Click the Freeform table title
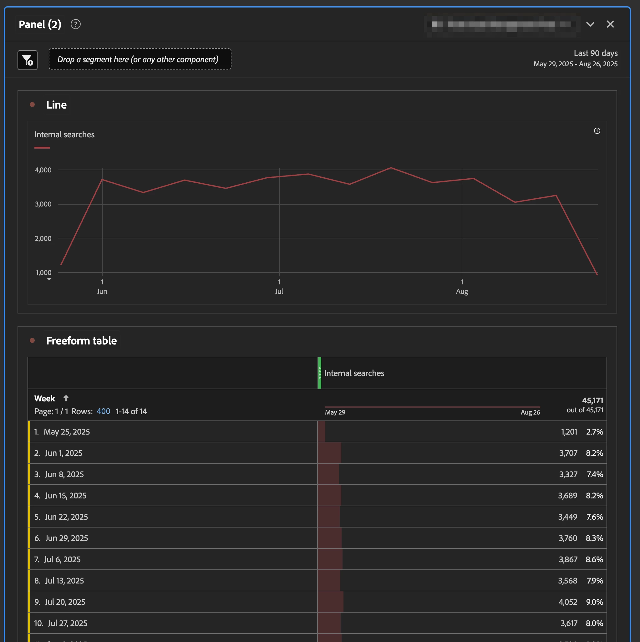The width and height of the screenshot is (640, 642). [81, 341]
